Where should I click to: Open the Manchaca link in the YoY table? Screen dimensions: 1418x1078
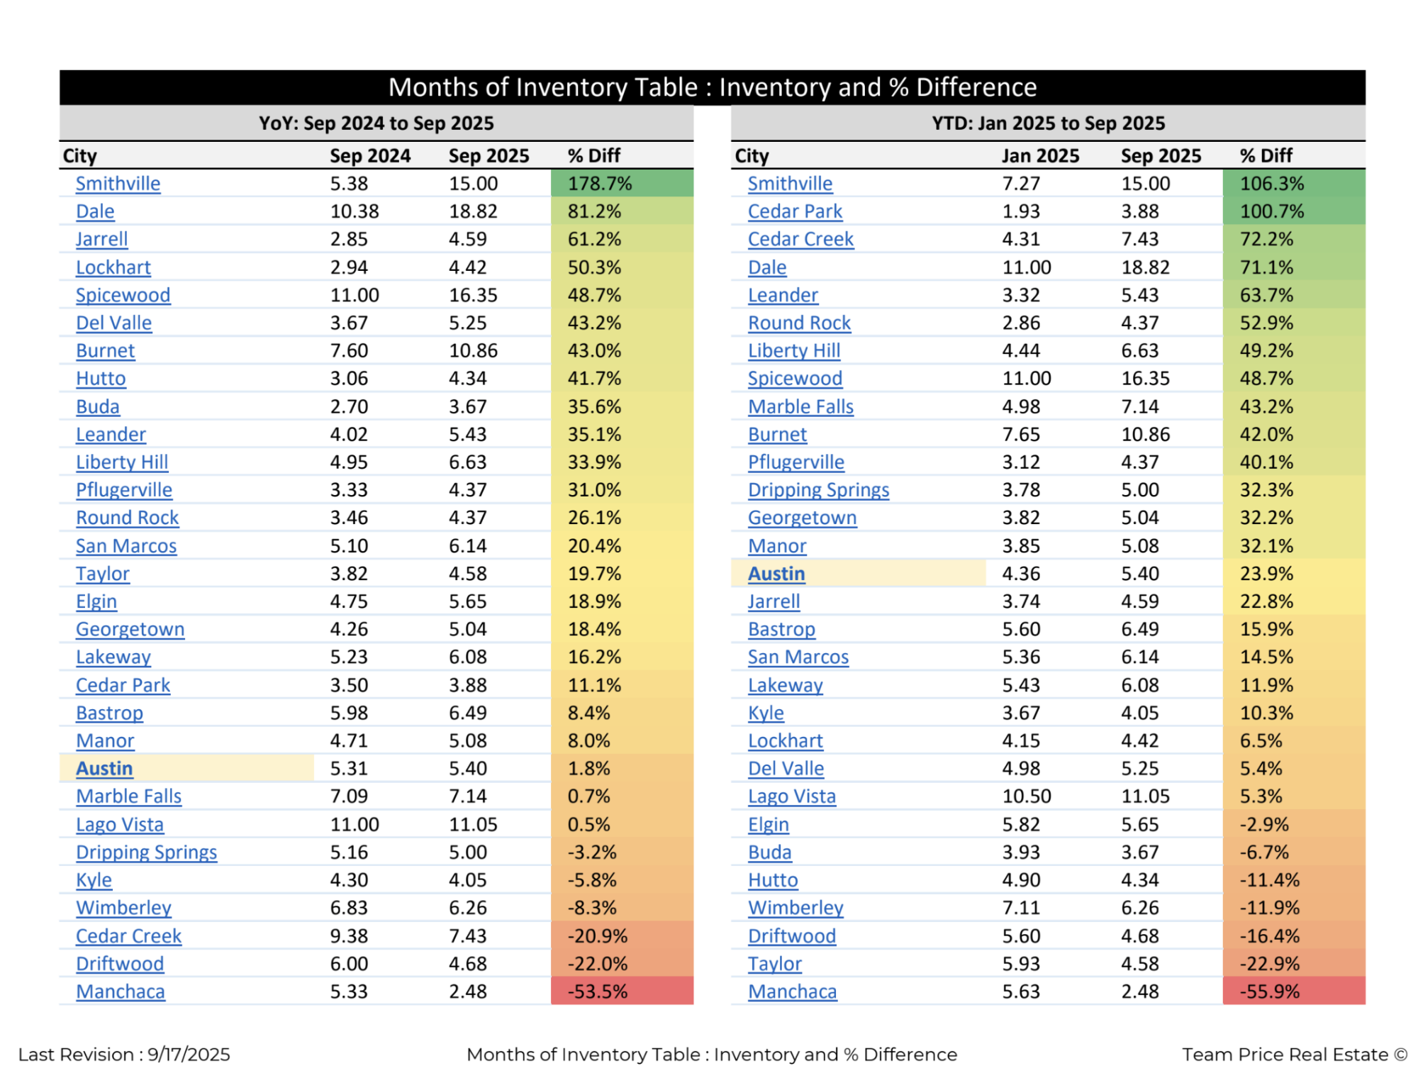click(120, 991)
